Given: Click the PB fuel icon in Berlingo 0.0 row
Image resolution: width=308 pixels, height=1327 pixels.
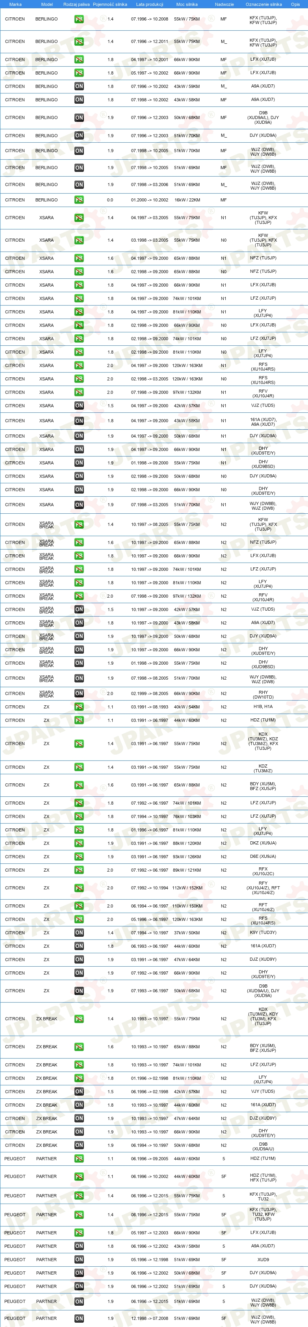Looking at the screenshot, I should click(79, 200).
